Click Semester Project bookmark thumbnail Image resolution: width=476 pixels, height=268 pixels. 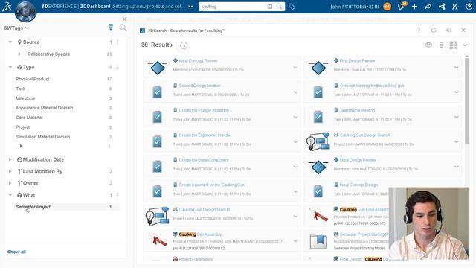click(318, 240)
